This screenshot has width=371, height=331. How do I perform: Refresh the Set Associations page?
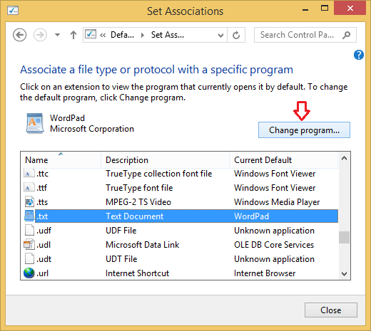[236, 35]
